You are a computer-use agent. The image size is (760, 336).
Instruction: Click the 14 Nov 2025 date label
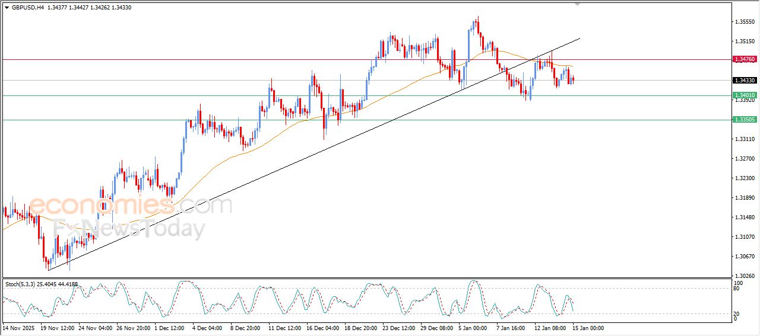(19, 328)
